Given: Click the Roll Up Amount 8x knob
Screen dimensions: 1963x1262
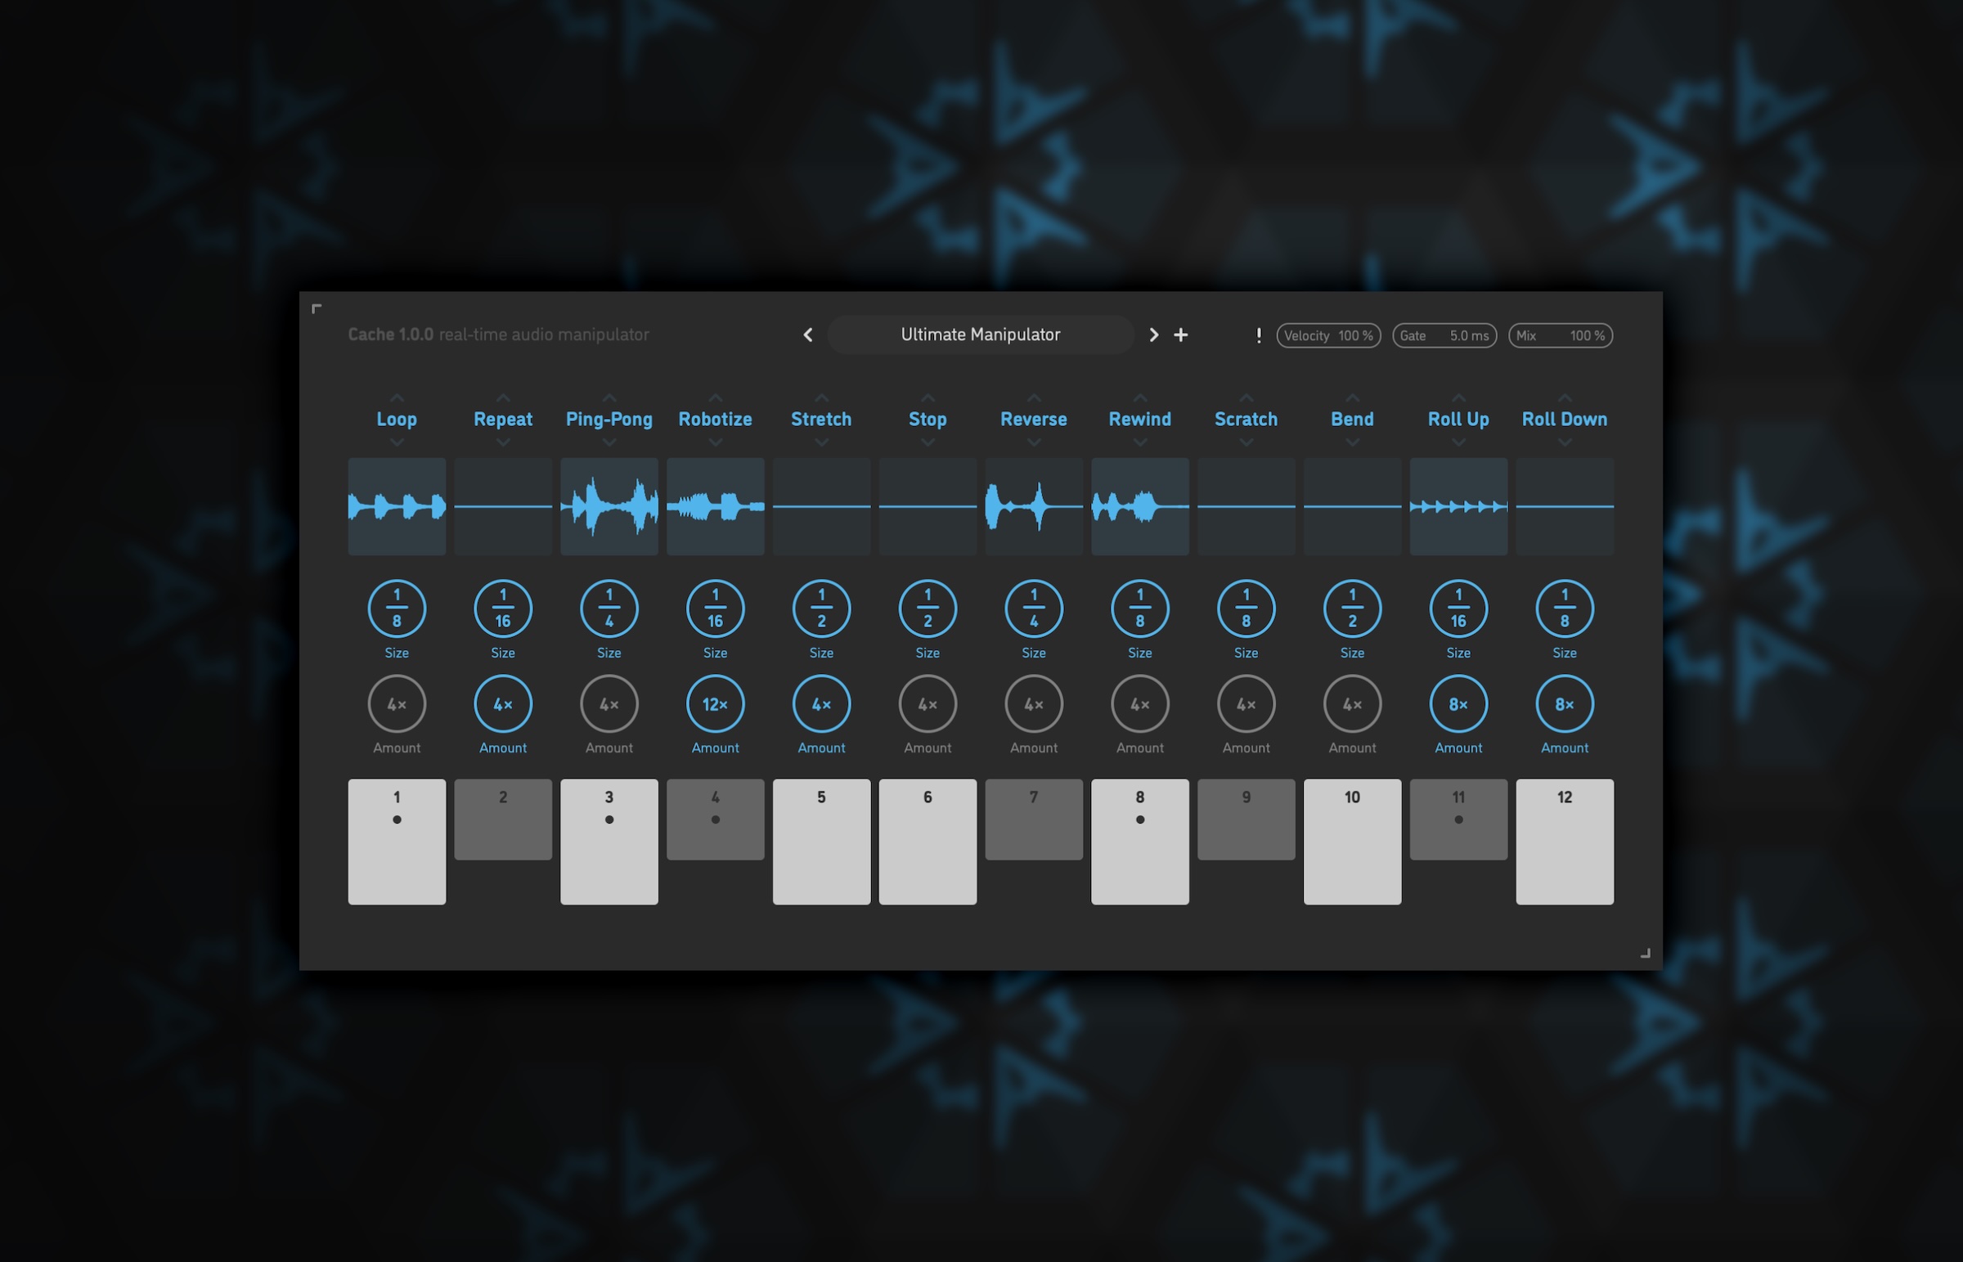Looking at the screenshot, I should pyautogui.click(x=1458, y=704).
